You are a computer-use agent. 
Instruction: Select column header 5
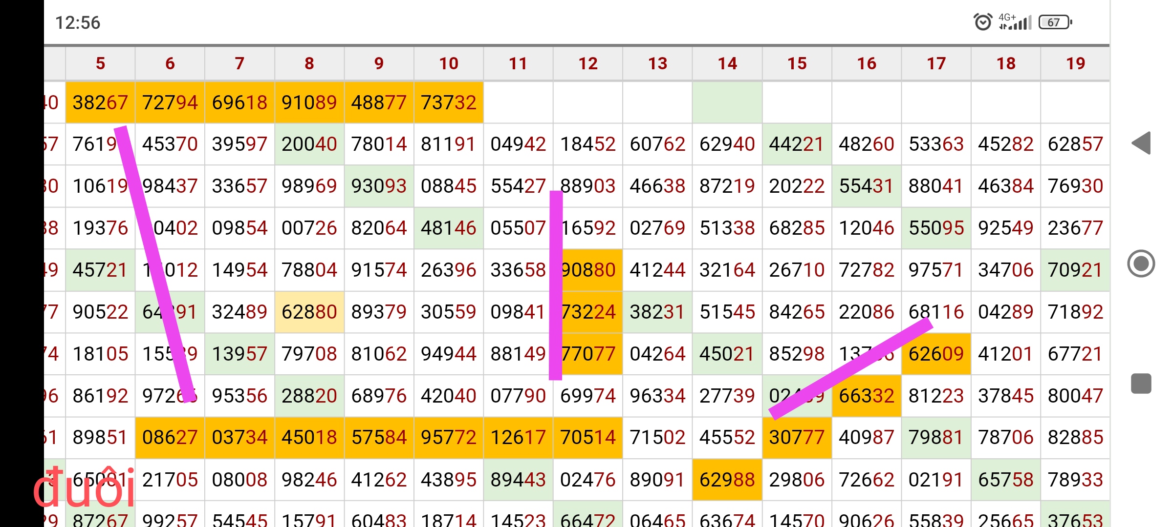[100, 63]
